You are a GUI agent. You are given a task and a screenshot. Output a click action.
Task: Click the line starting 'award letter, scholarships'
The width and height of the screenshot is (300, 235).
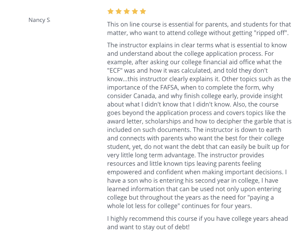pos(199,121)
